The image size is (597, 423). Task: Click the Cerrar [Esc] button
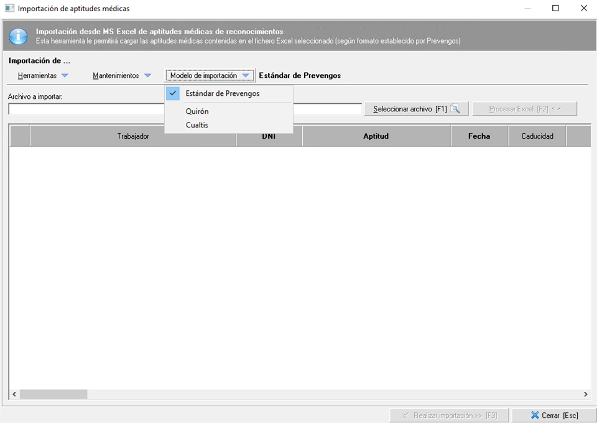[x=554, y=416]
